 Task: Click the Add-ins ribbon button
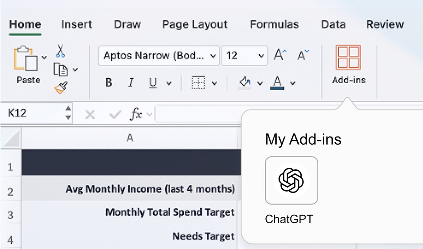click(349, 65)
